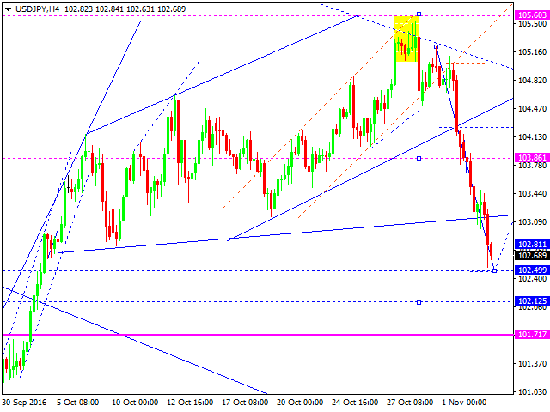
Task: Click the 104.130 price scale value
Action: point(533,137)
